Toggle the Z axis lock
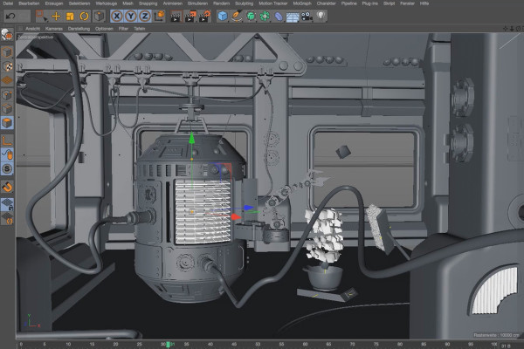Viewport: 524px width, 349px height. click(145, 16)
